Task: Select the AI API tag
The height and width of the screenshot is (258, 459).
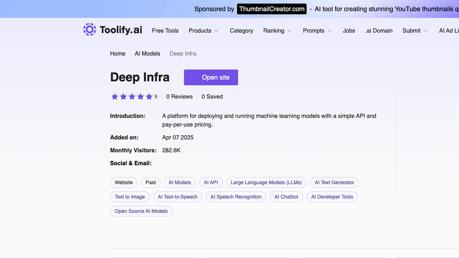Action: point(211,182)
